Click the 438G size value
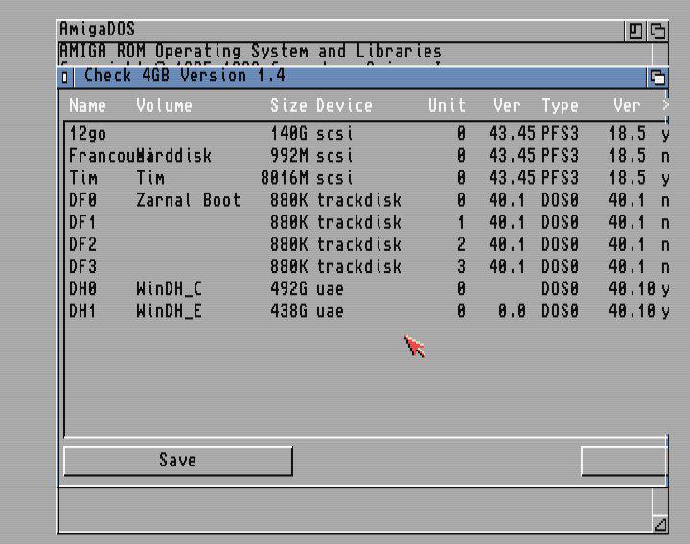The width and height of the screenshot is (690, 544). click(x=288, y=311)
